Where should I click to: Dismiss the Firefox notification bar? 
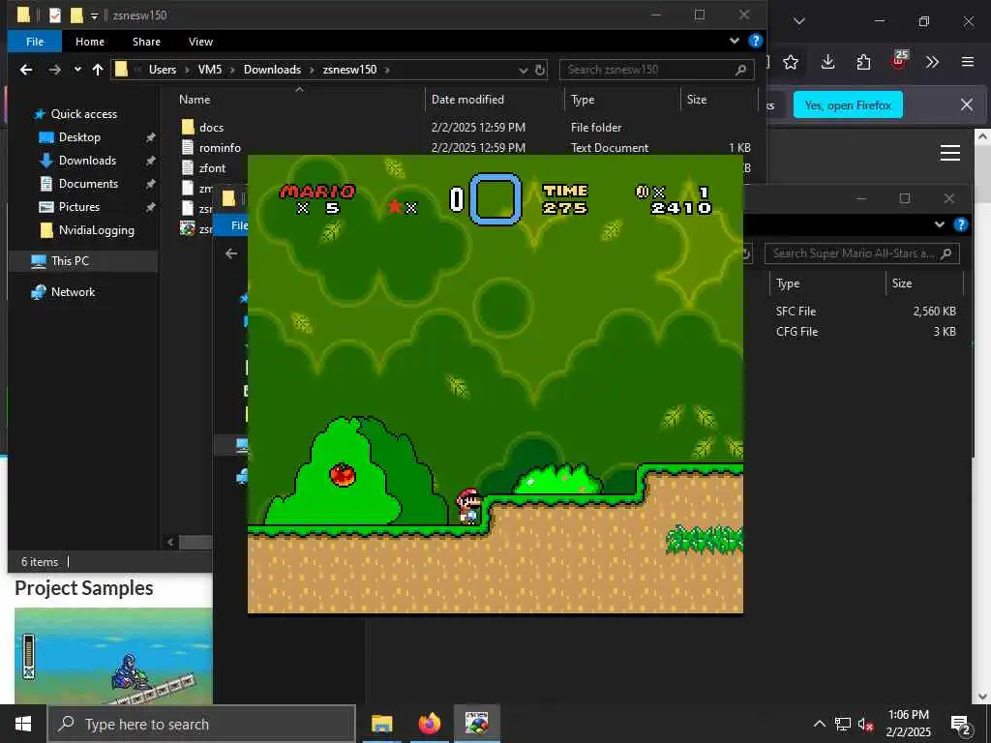[967, 104]
